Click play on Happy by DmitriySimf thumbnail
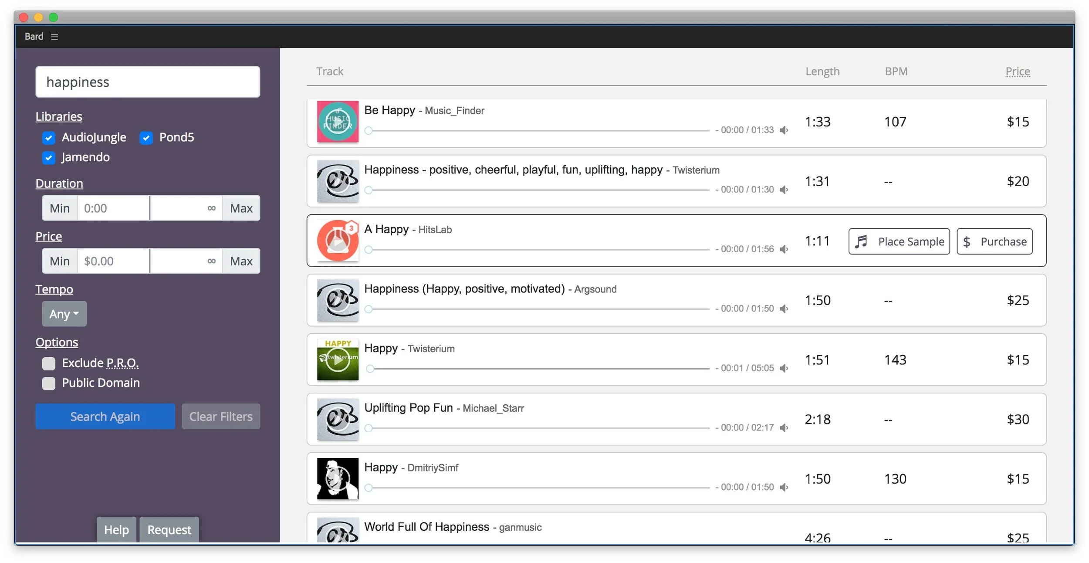The image size is (1089, 563). (338, 479)
